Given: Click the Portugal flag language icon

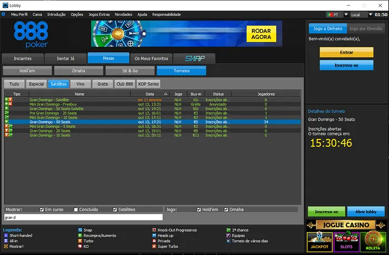Looking at the screenshot, I should (330, 14).
